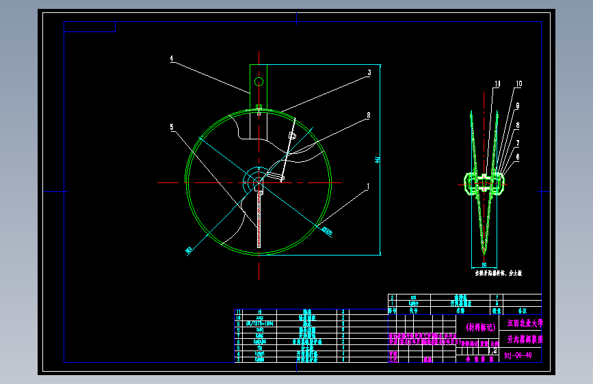
Task: Click the note text below the side view
Action: 499,273
